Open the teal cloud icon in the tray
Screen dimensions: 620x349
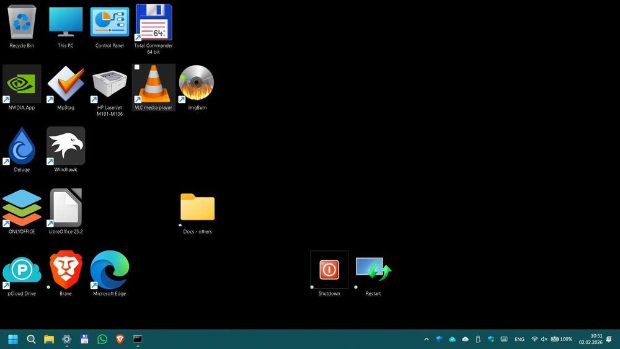click(453, 339)
